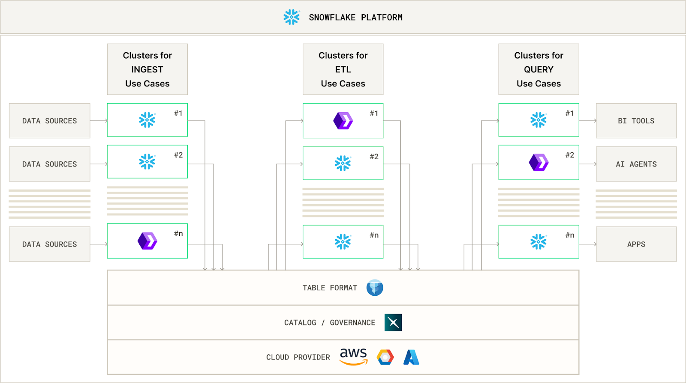Image resolution: width=686 pixels, height=383 pixels.
Task: Click the Snowflake logo in the platform header
Action: pyautogui.click(x=292, y=17)
